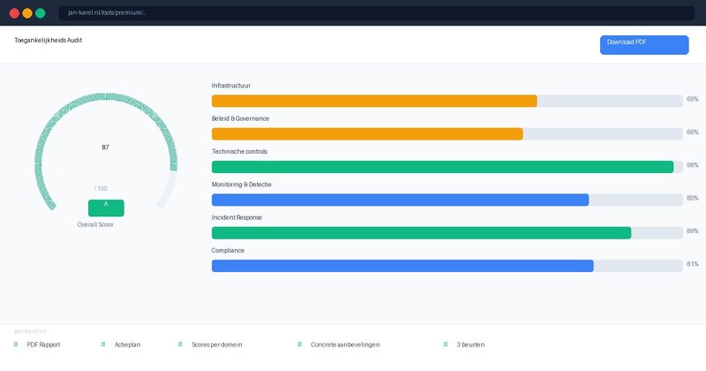Click the blue Monitoring & Detectie bar
The height and width of the screenshot is (371, 706).
tap(400, 200)
